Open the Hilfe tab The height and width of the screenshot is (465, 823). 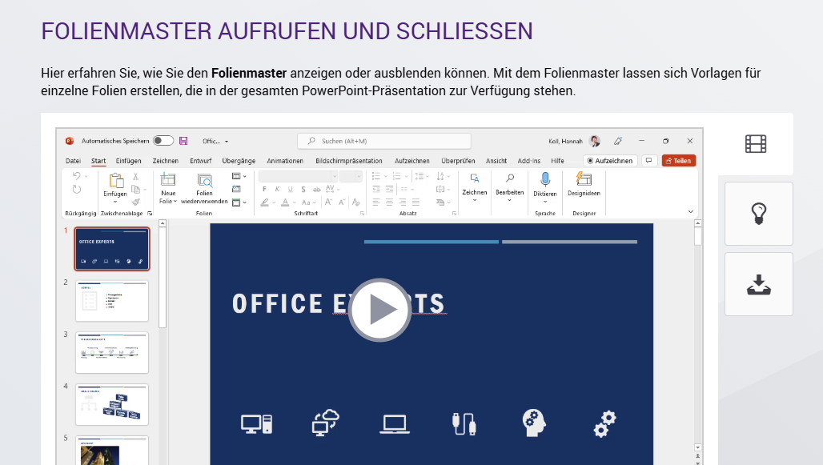[x=557, y=161]
